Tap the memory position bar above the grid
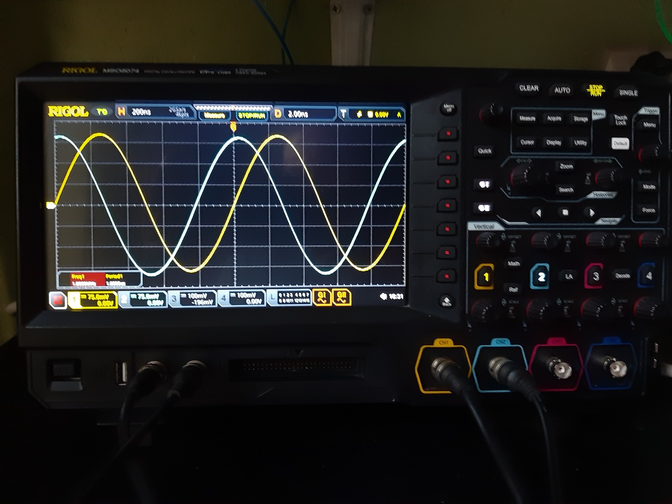The width and height of the screenshot is (672, 504). [234, 106]
